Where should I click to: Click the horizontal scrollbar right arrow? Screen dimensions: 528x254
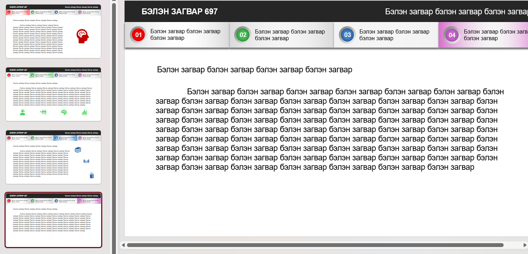(525, 245)
